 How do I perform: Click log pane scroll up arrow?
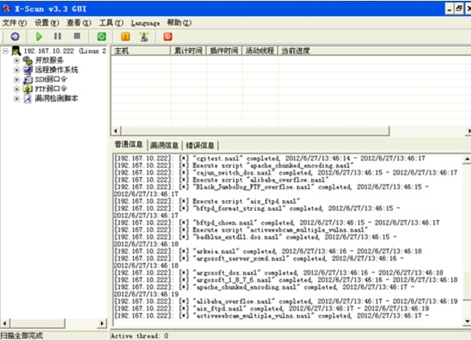pos(466,159)
